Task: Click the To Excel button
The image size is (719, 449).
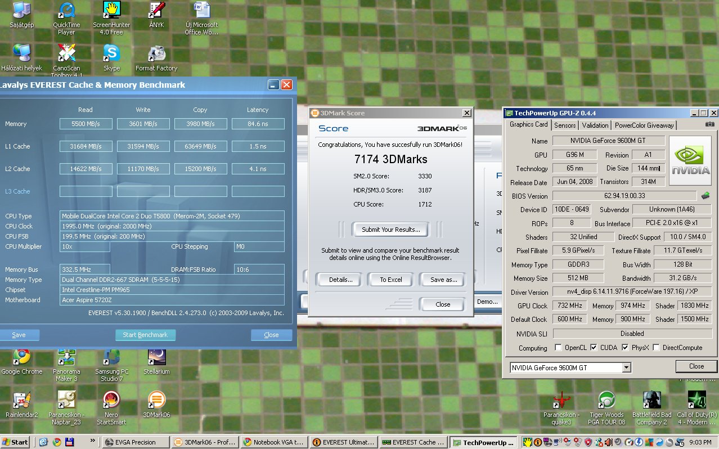Action: click(391, 280)
